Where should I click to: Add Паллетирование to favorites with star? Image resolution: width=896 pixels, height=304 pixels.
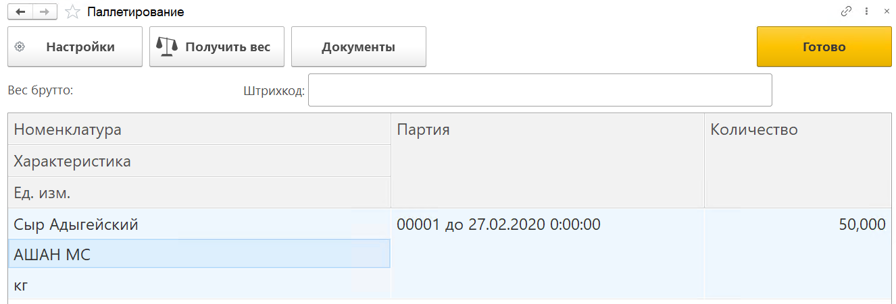pos(72,12)
